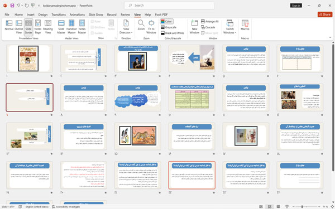Open the Transitions tab
Viewport: 335px width, 209px height.
coord(59,14)
